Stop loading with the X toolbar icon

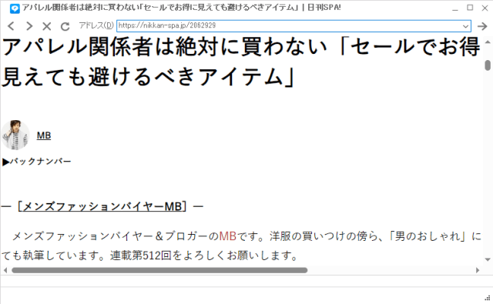click(47, 26)
